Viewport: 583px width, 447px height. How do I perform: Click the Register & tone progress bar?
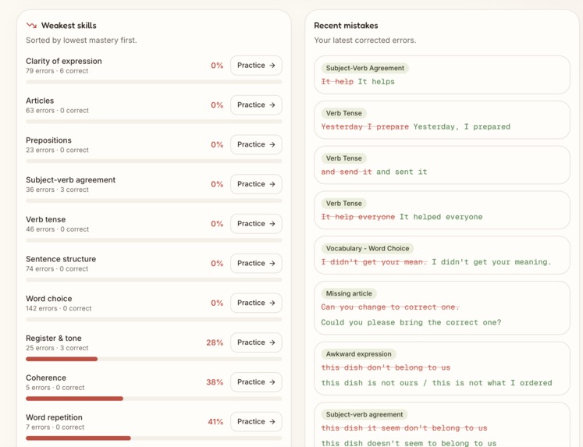tap(154, 359)
